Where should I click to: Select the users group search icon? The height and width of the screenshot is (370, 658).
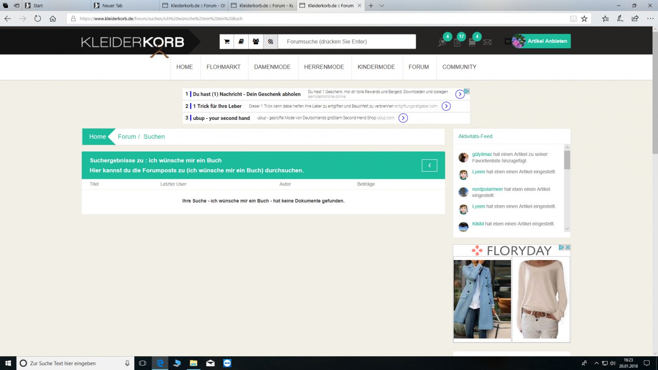(256, 41)
